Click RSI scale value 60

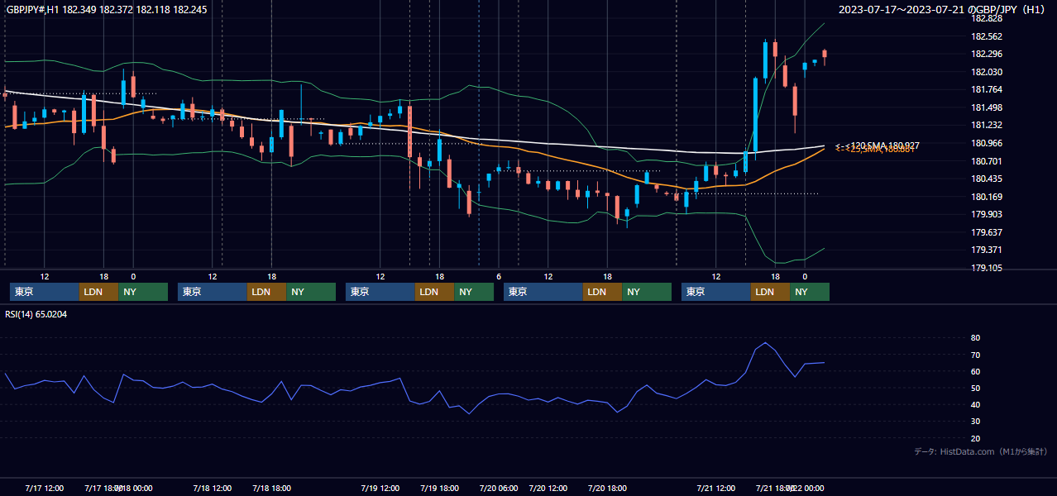click(x=976, y=371)
